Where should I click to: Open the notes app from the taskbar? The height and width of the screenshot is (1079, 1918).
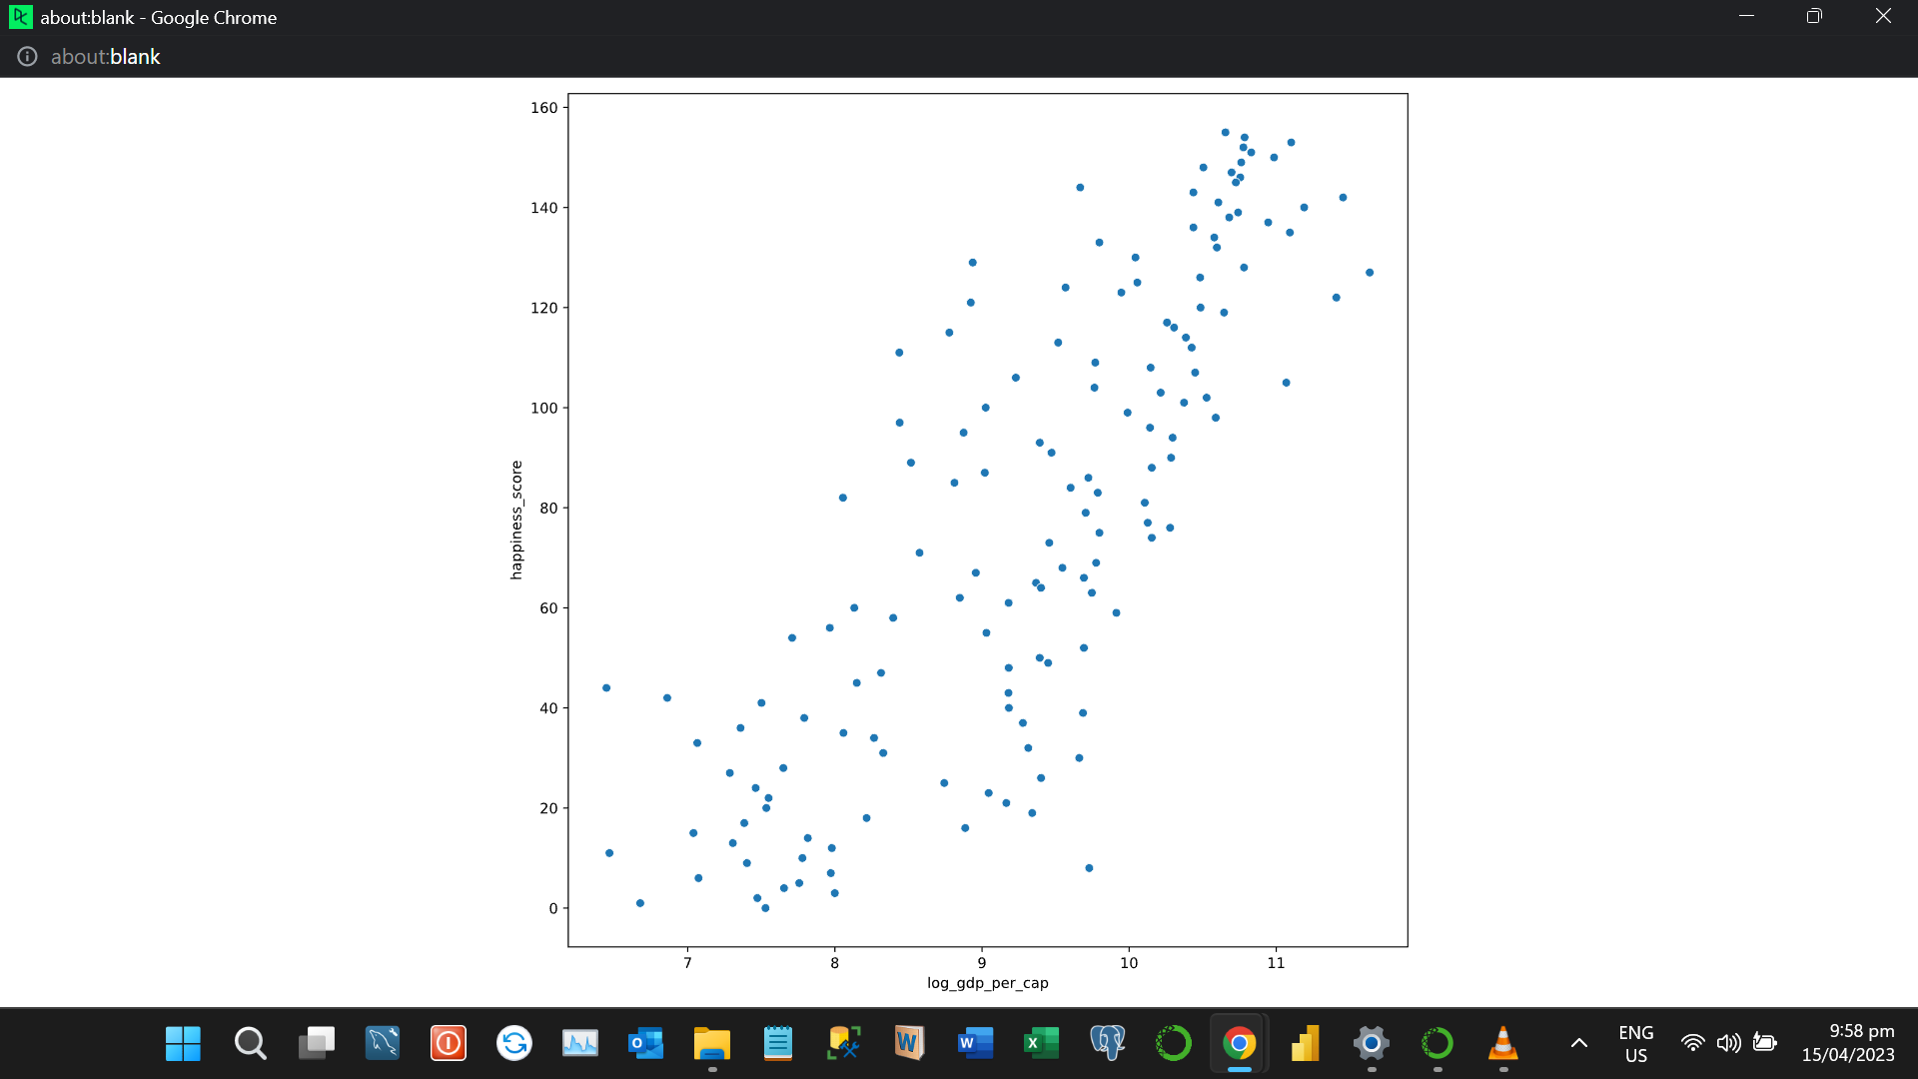(x=778, y=1043)
